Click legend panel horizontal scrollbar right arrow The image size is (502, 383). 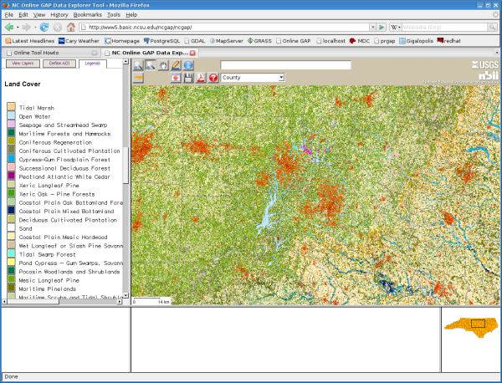coord(120,301)
